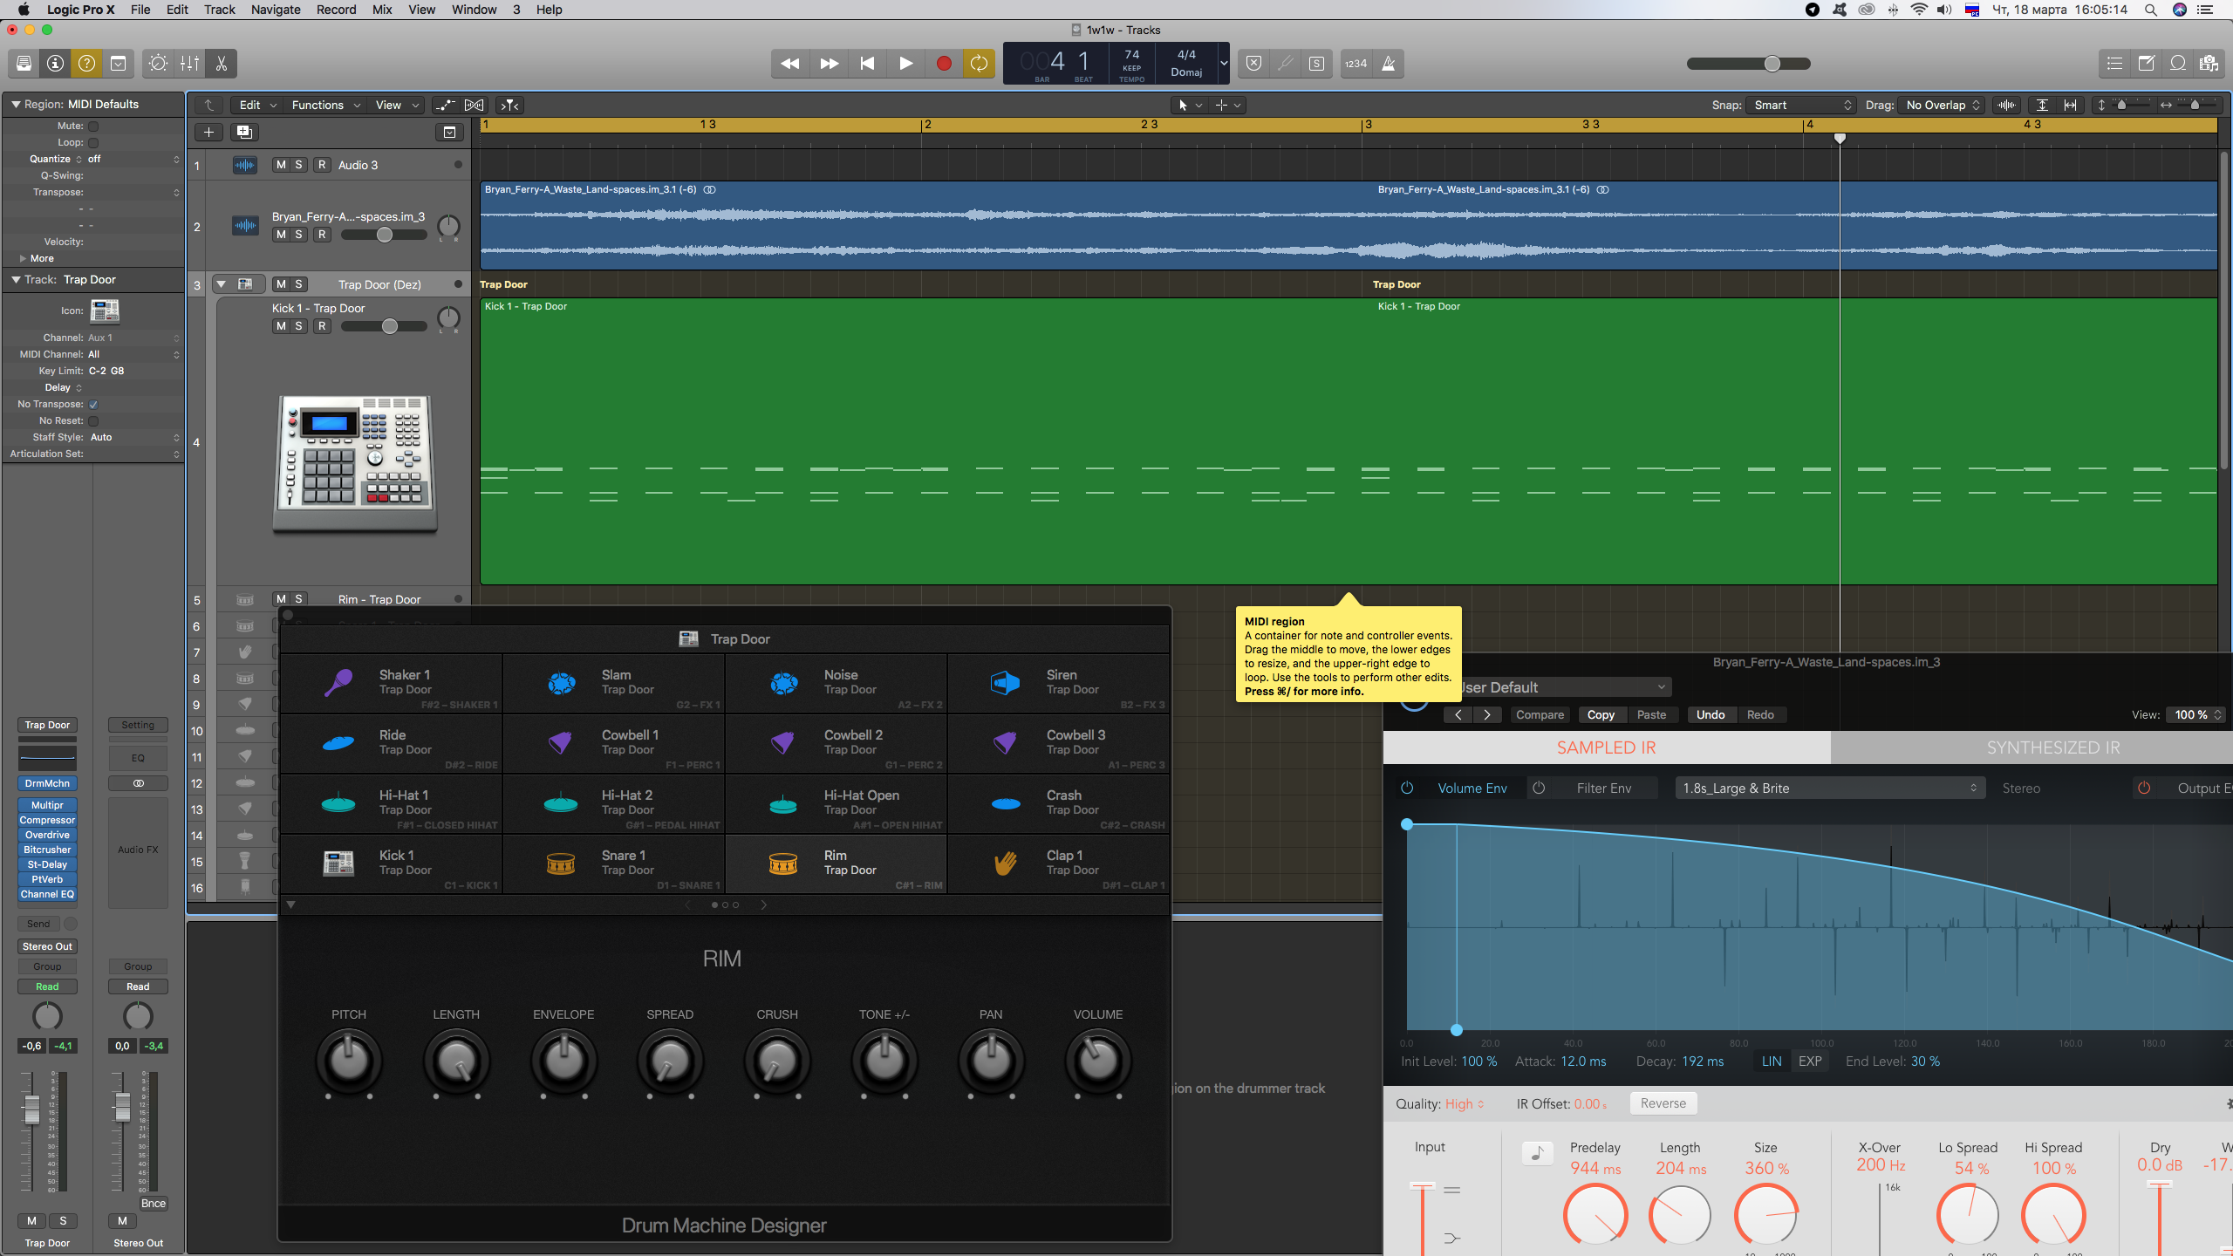Open Smart Controls dial icon
Screen dimensions: 2233x1256
click(x=158, y=64)
